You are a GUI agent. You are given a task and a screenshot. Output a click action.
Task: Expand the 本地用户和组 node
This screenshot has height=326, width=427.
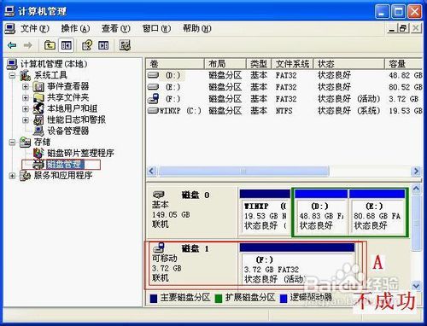26,109
